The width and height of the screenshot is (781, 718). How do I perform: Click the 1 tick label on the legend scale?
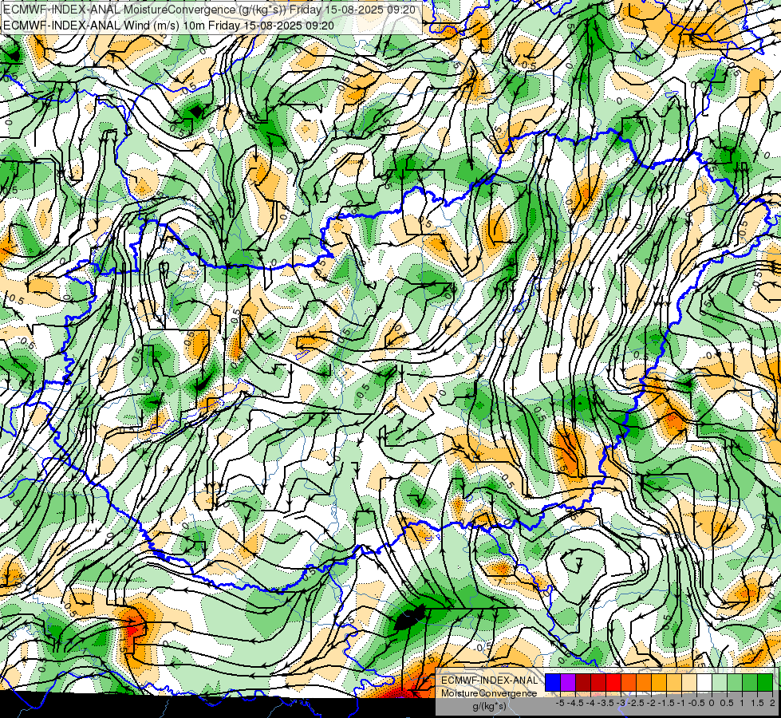(x=742, y=703)
